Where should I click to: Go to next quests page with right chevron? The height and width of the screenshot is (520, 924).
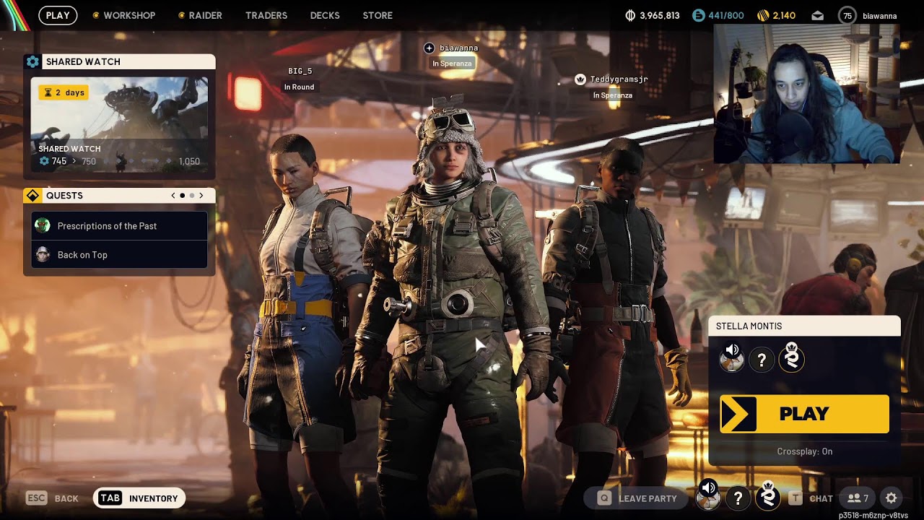tap(201, 196)
